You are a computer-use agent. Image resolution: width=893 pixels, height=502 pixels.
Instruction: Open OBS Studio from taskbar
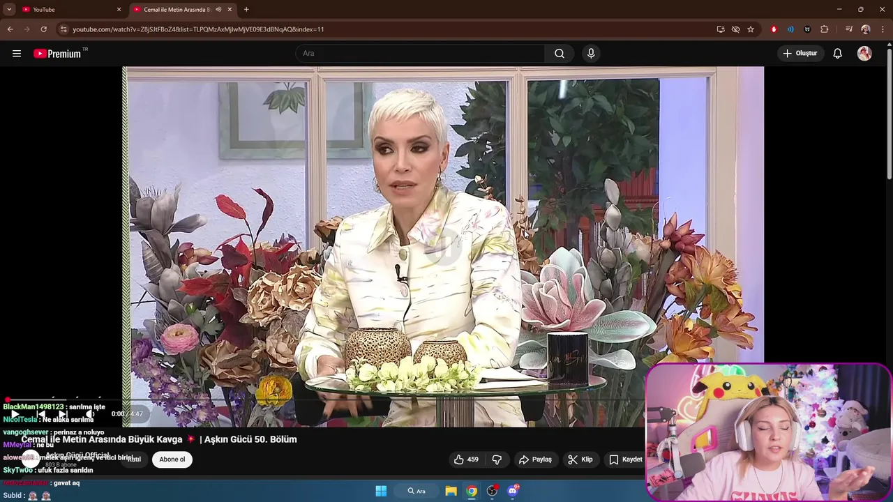click(493, 491)
